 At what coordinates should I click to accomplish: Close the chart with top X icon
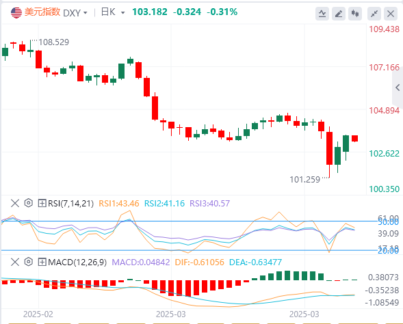click(391, 14)
